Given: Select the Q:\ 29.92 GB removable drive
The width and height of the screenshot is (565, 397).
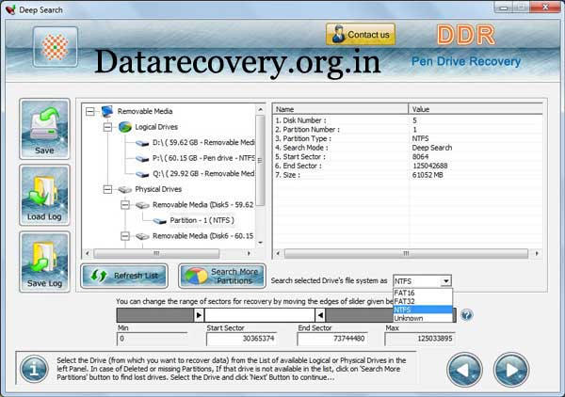Looking at the screenshot, I should click(x=203, y=173).
